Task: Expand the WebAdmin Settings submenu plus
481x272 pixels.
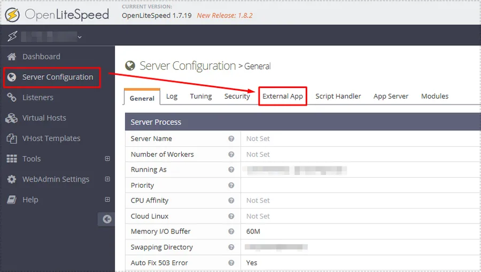Action: (107, 179)
